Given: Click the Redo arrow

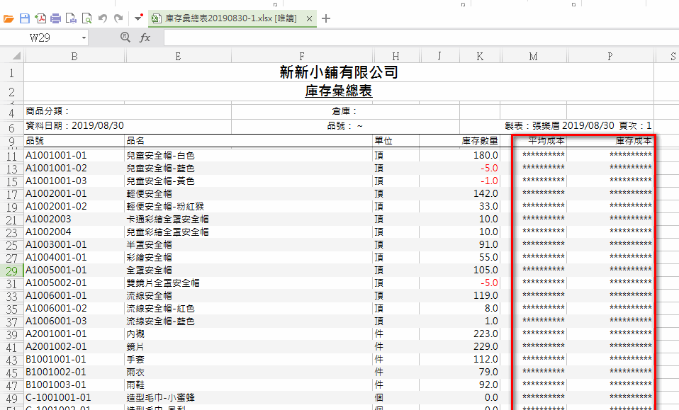Looking at the screenshot, I should (118, 18).
